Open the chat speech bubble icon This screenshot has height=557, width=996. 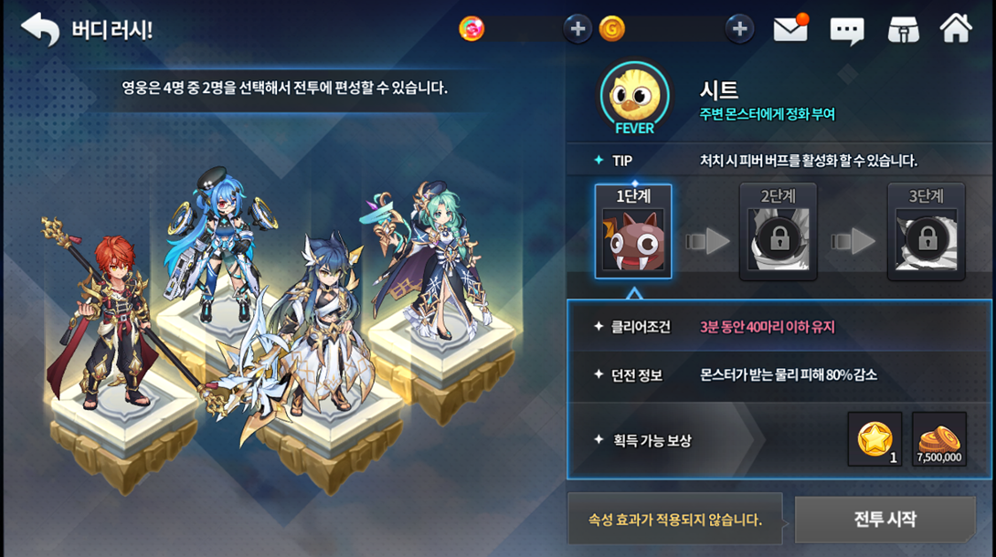point(847,30)
